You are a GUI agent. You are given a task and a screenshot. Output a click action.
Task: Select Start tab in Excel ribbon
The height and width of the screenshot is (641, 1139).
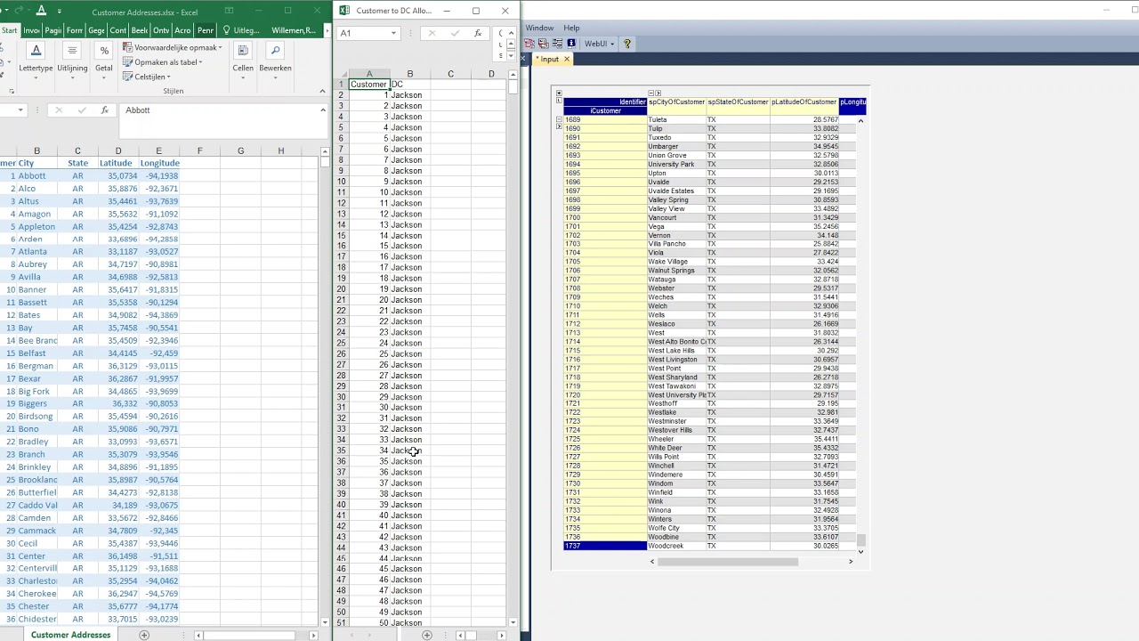coord(9,30)
